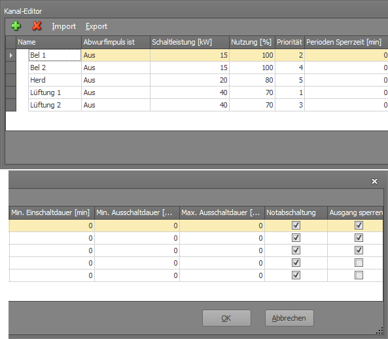Toggle Ausgang sperren checkbox in second row
The height and width of the screenshot is (339, 388).
point(359,238)
